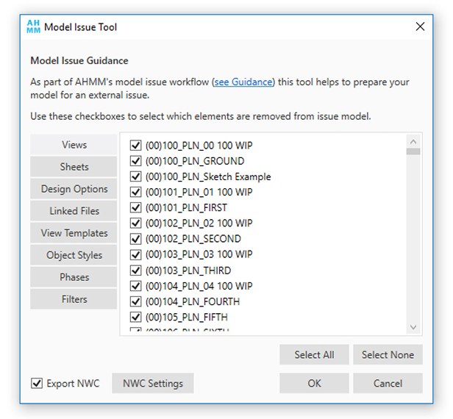Select the Object Styles tab
Screen dimensions: 453x419
74,255
